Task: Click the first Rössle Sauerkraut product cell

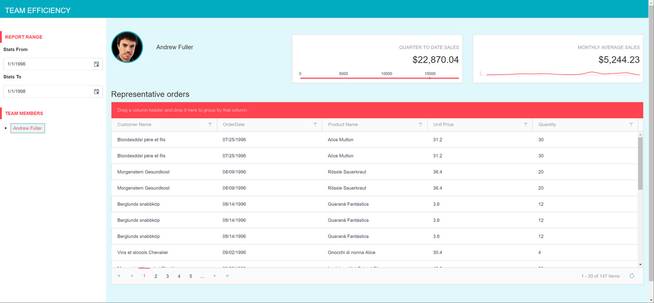Action: [375, 172]
